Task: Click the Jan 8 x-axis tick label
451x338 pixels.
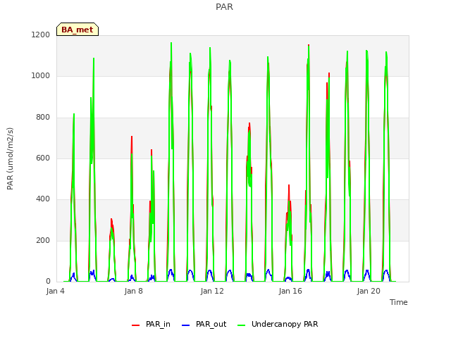Action: tap(134, 291)
